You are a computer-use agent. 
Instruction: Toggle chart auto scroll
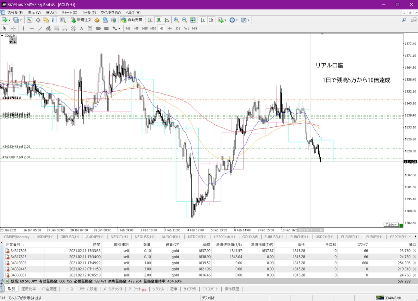tap(203, 20)
